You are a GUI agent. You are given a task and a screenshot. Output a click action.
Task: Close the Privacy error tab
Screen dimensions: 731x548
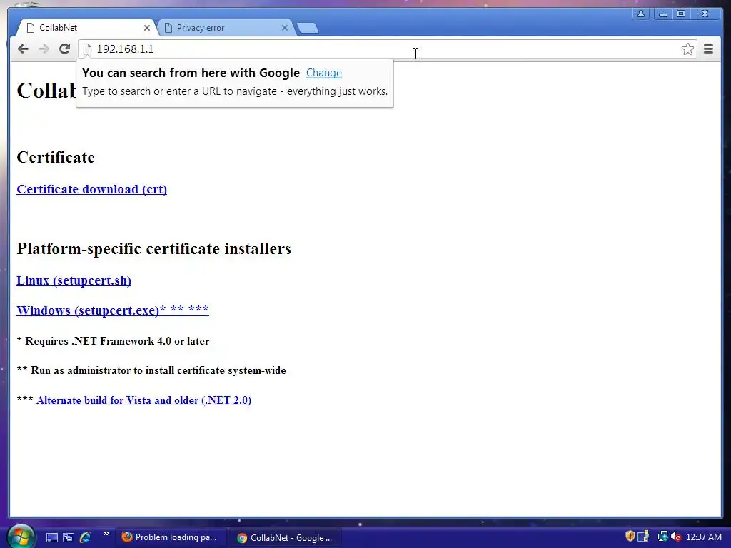[285, 28]
